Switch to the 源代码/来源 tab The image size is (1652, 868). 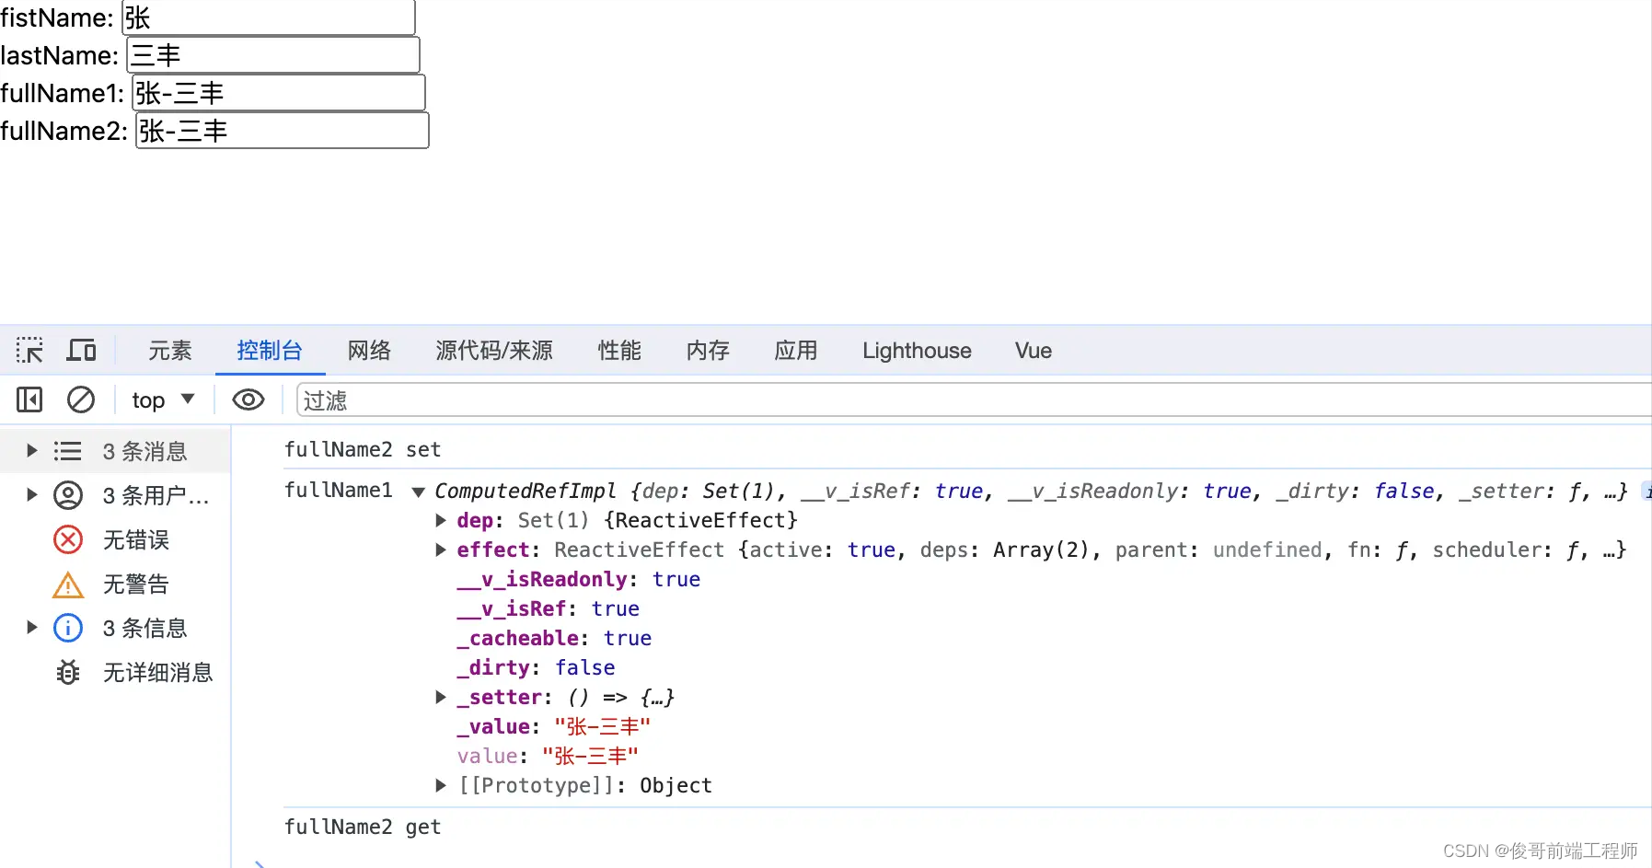[494, 351]
